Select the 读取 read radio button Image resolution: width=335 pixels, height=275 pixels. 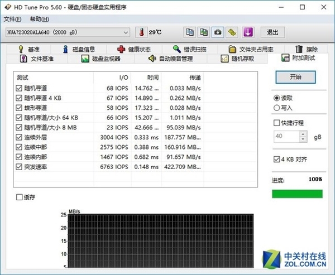(x=277, y=98)
